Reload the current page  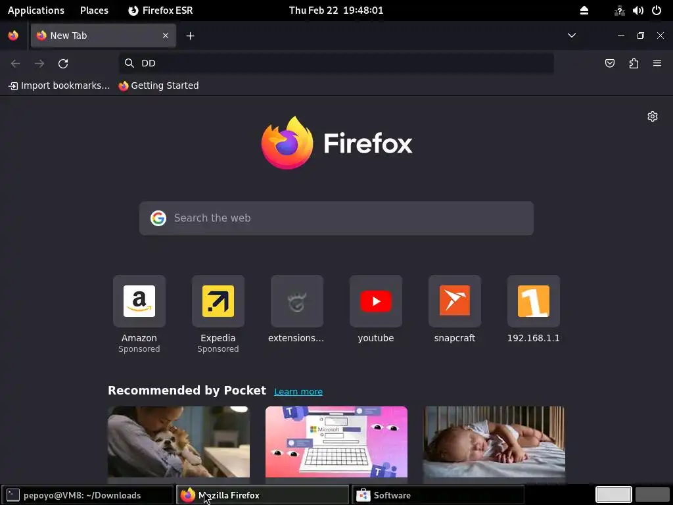coord(63,64)
